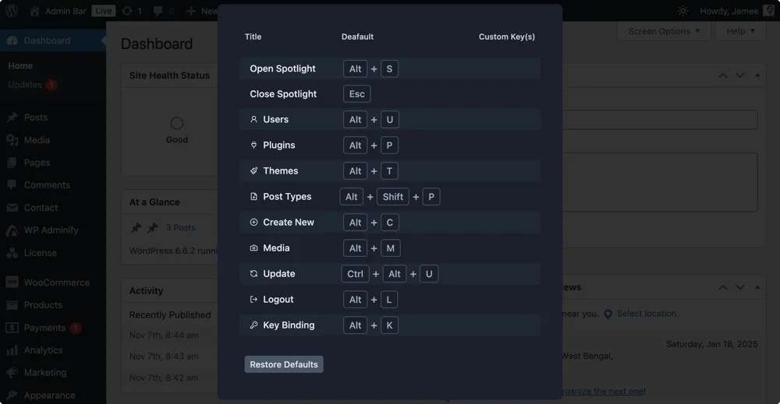The width and height of the screenshot is (780, 404).
Task: Click the Key Binding key icon
Action: pos(253,325)
